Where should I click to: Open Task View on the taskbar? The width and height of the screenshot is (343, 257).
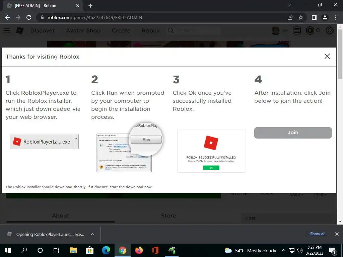[x=56, y=250]
